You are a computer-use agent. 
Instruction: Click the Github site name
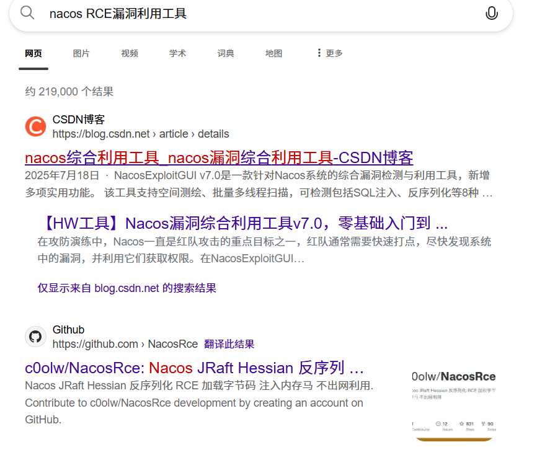click(68, 330)
